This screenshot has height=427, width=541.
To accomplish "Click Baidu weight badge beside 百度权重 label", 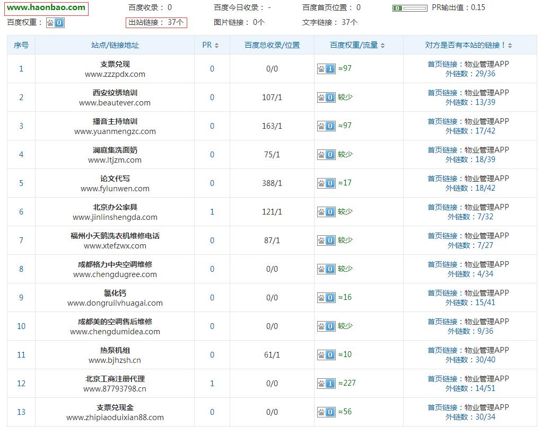I will [55, 23].
